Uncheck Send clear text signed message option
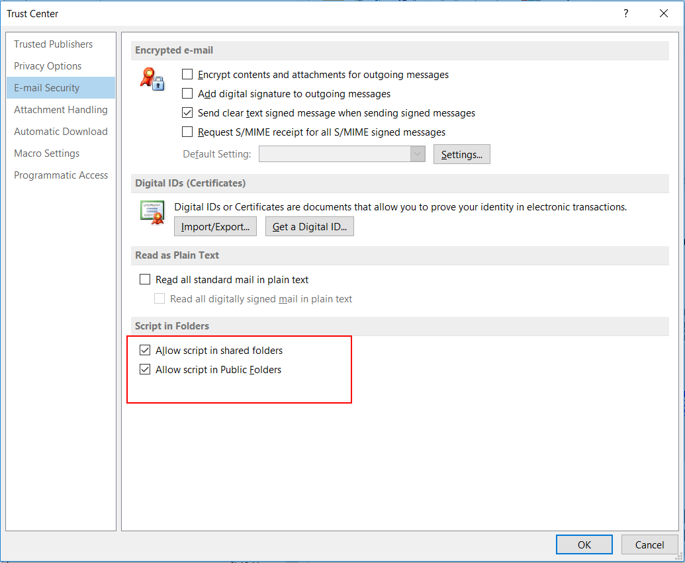This screenshot has width=685, height=563. pos(188,113)
